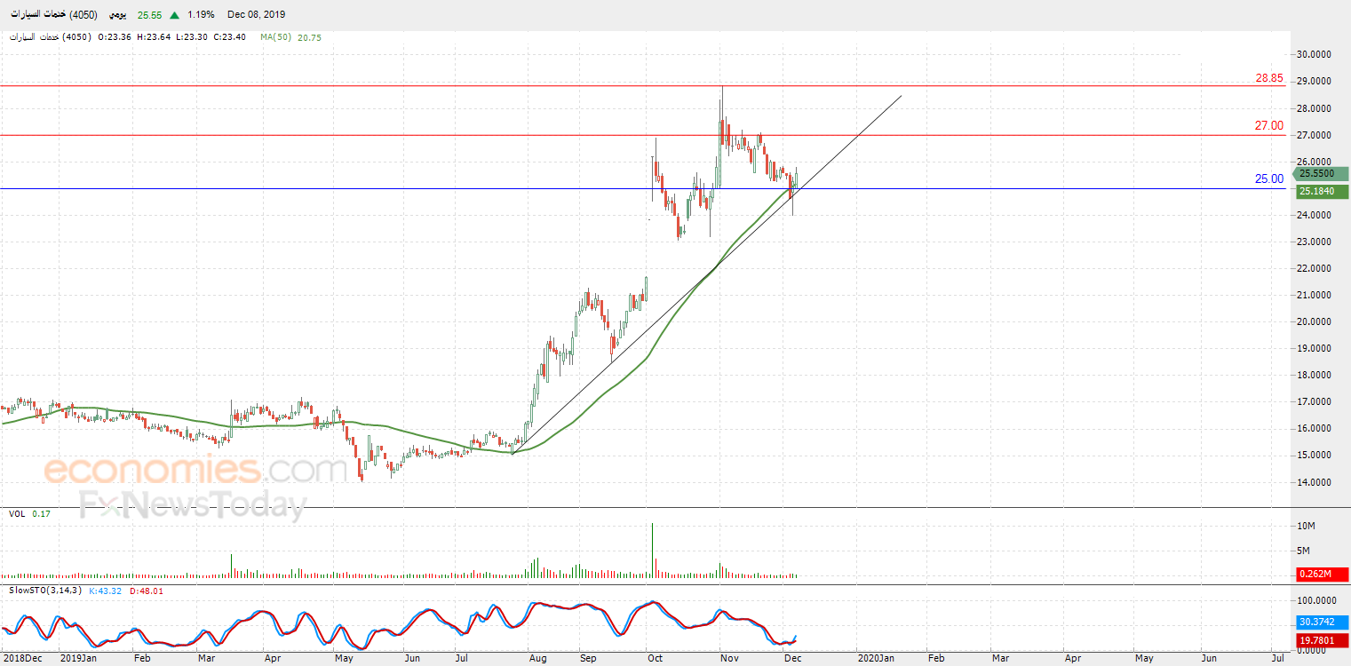Click the bold خدمات السيارات (4050) header title
1351x666 pixels.
click(55, 15)
